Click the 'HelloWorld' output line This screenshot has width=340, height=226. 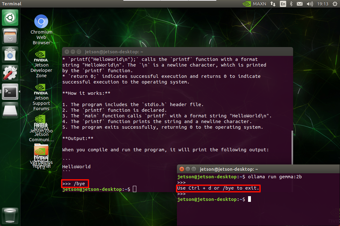point(76,167)
